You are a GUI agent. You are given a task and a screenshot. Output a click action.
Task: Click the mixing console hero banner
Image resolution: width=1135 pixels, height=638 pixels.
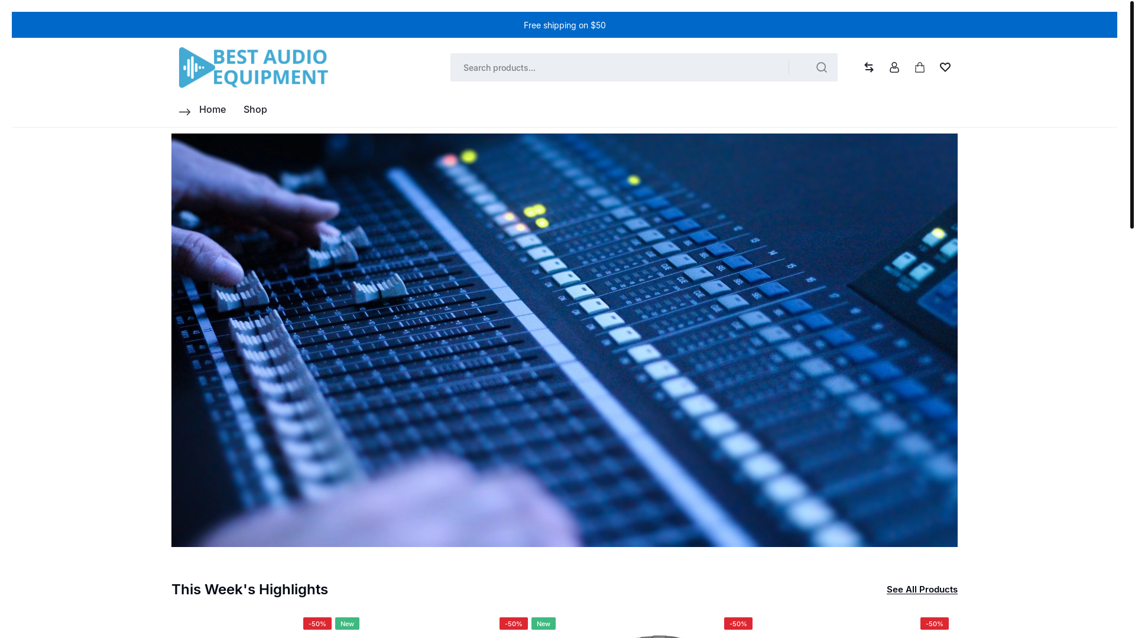564,340
